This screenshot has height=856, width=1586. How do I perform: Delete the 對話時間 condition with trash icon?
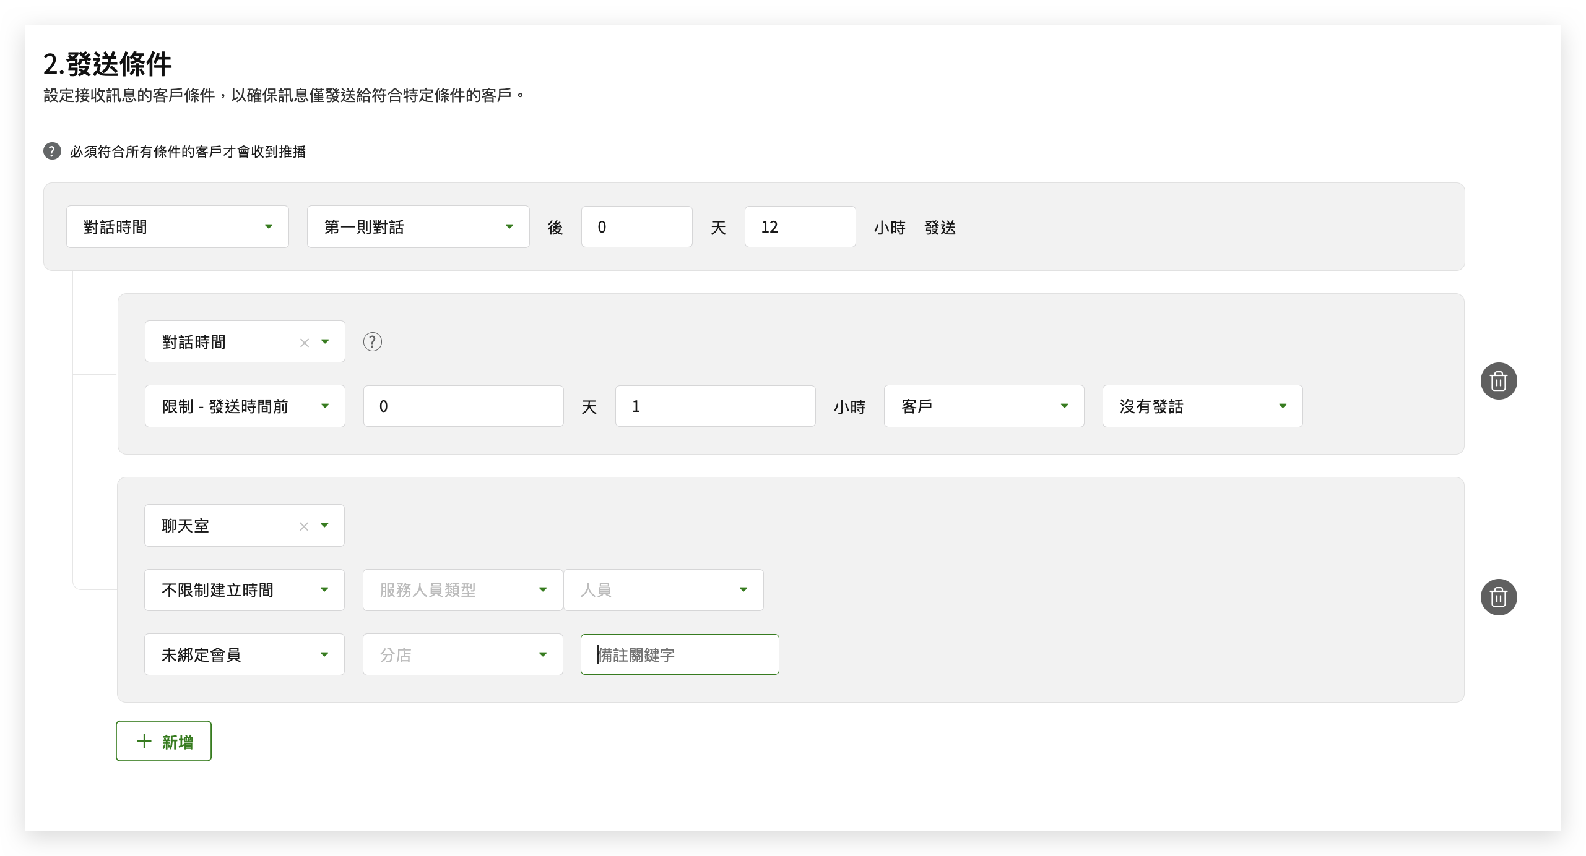pyautogui.click(x=1499, y=381)
